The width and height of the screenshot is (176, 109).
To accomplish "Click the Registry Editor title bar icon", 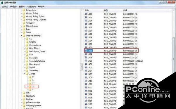I will [x=2, y=2].
